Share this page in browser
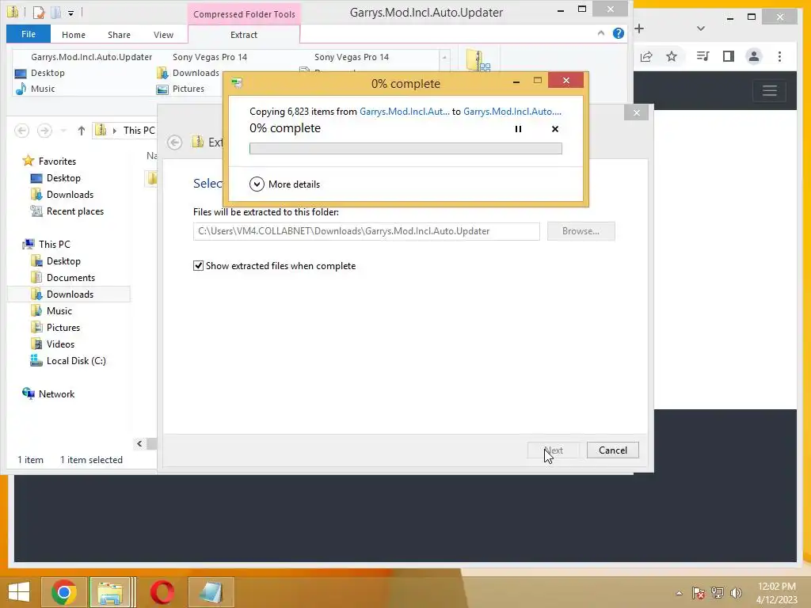This screenshot has height=608, width=811. click(646, 56)
